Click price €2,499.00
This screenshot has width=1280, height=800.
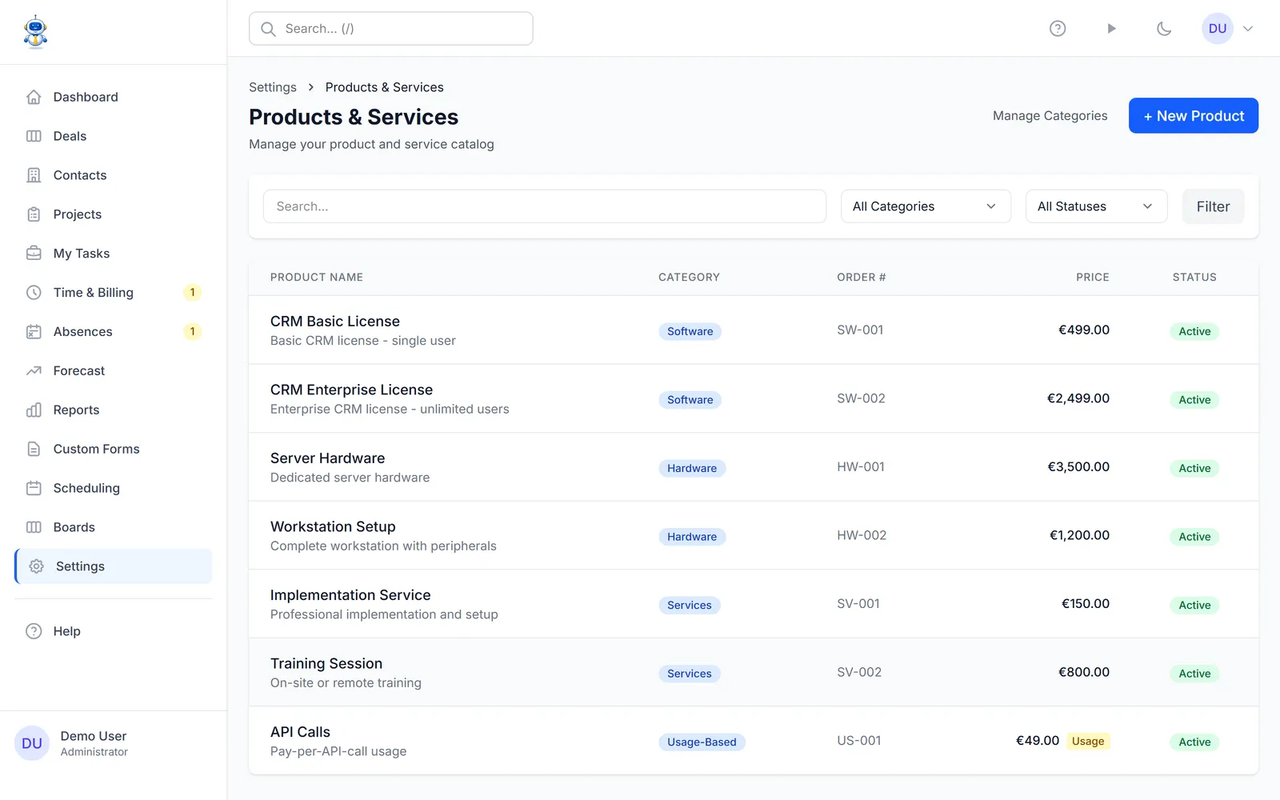1078,398
